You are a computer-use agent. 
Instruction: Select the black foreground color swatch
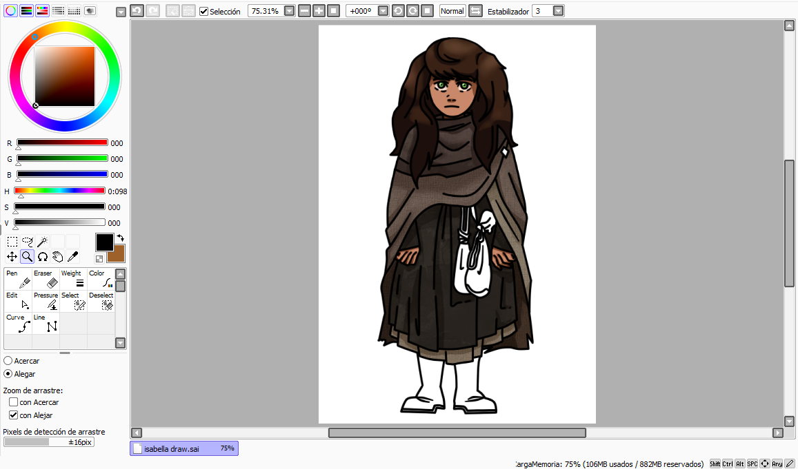(104, 242)
